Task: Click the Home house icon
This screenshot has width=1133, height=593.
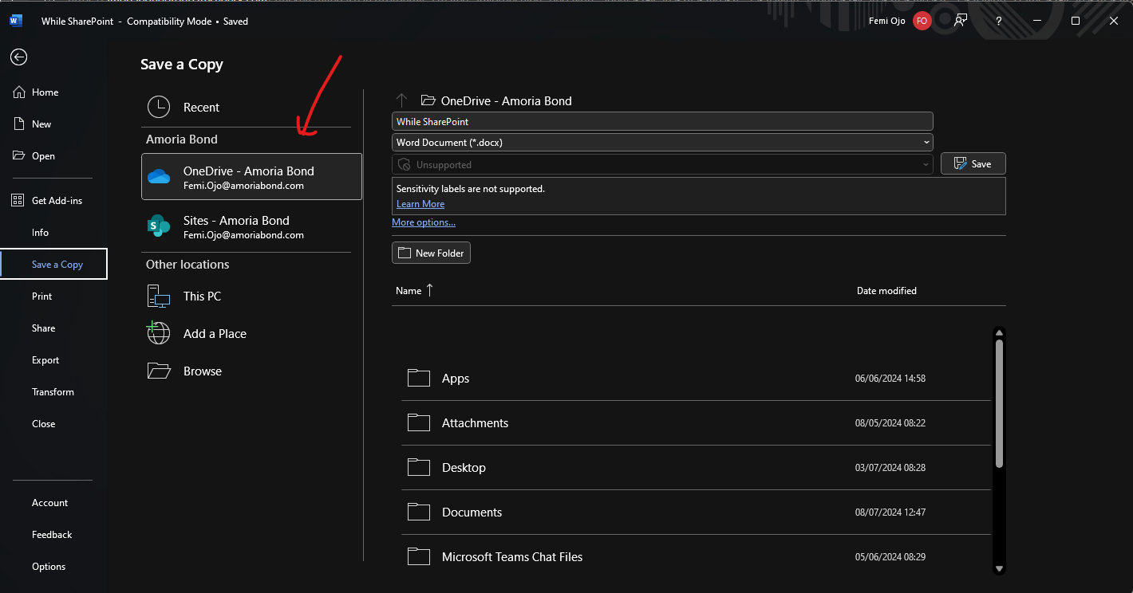Action: tap(19, 92)
